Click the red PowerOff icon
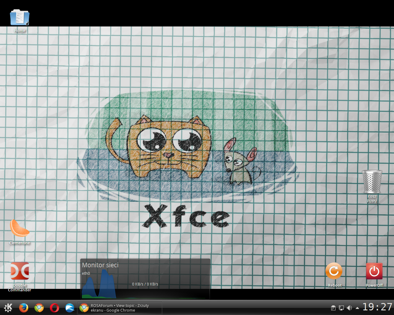This screenshot has width=394, height=315. 374,271
